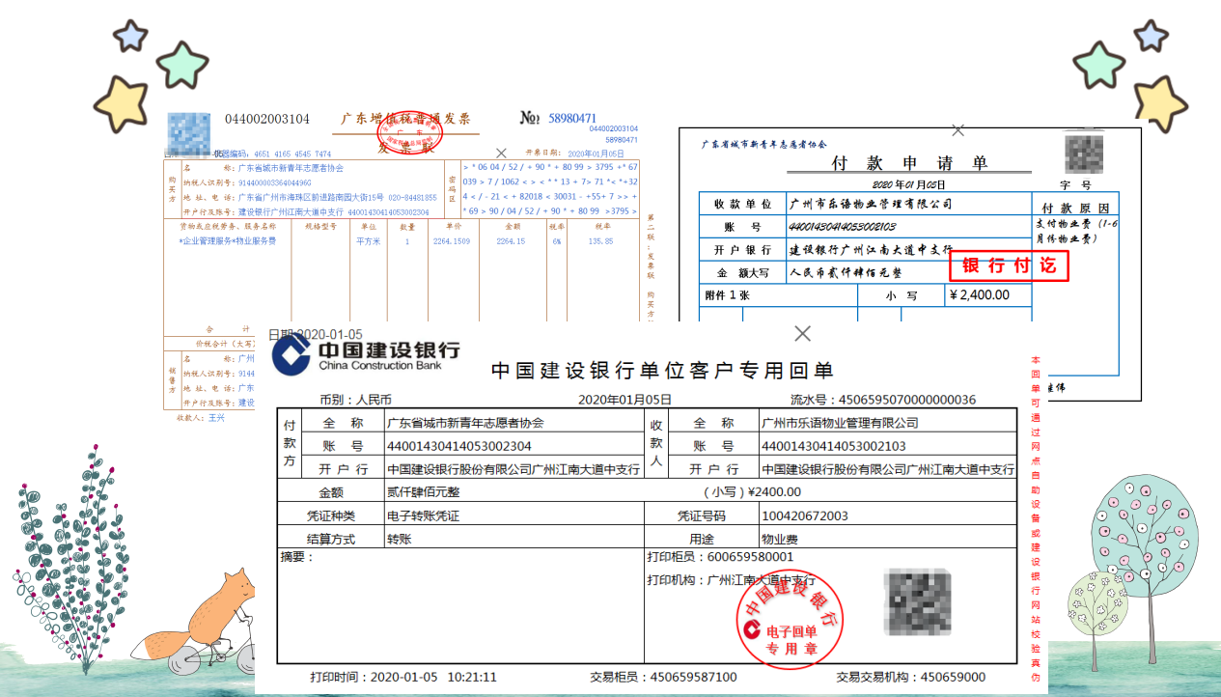The width and height of the screenshot is (1221, 697).
Task: Click the 6% tax rate on the invoice
Action: 557,241
